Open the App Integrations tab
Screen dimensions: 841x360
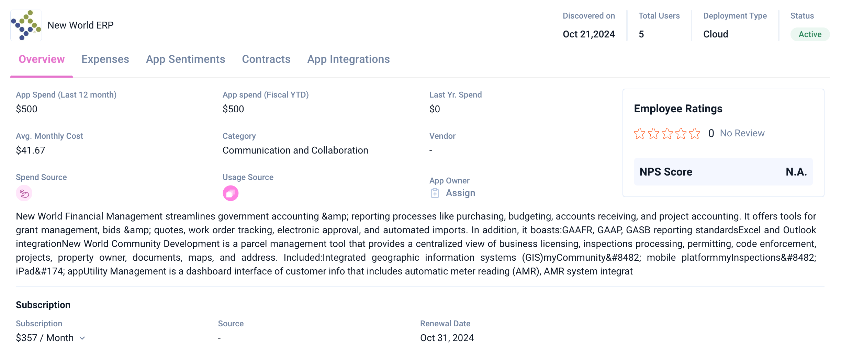348,59
